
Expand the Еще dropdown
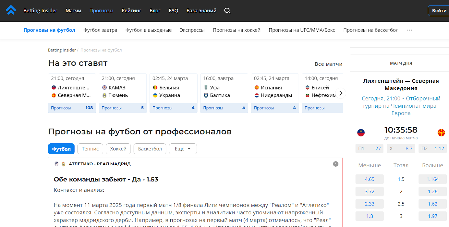pos(183,149)
